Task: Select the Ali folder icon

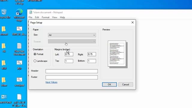Action: [4, 48]
